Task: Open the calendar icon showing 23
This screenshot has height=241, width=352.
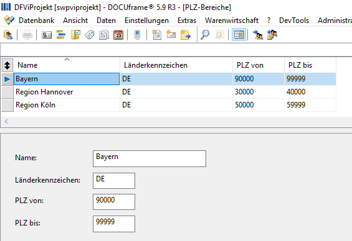Action: tap(118, 35)
